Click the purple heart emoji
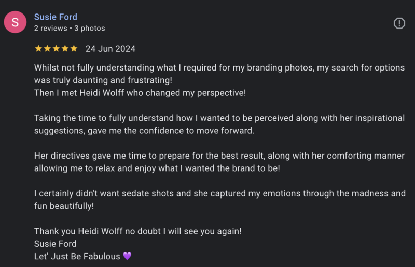 [127, 256]
